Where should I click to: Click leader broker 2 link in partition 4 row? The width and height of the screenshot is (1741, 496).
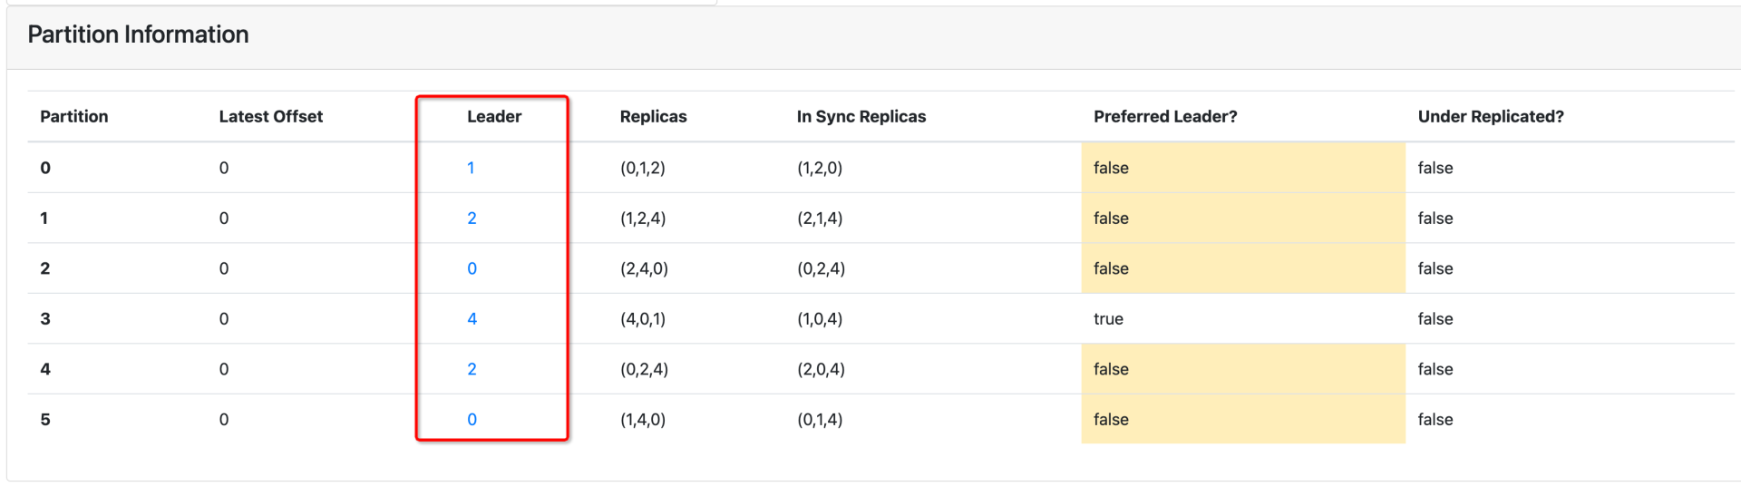472,369
